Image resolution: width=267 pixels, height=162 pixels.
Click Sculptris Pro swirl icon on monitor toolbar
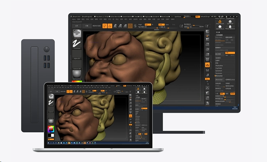pos(135,26)
